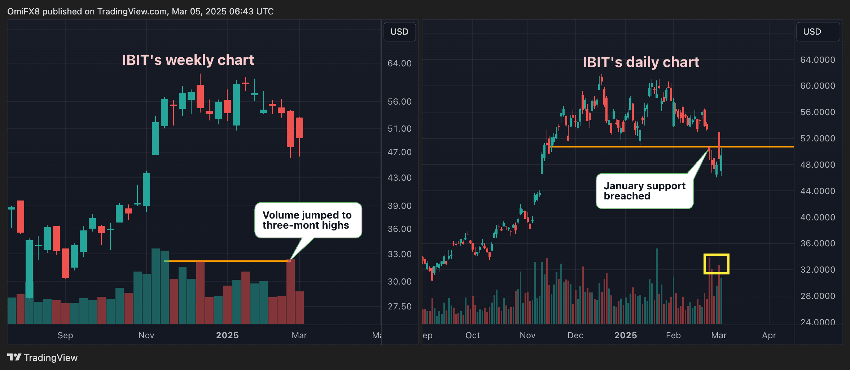Expand the 'Apr' label on the daily axis
The image size is (850, 370).
[x=769, y=335]
